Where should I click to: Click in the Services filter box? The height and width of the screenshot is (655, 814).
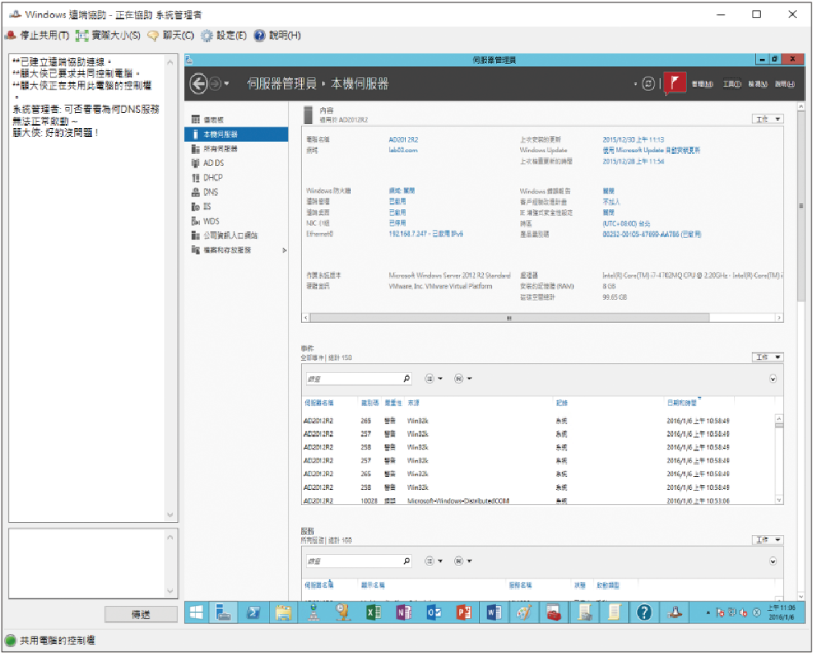pos(354,561)
